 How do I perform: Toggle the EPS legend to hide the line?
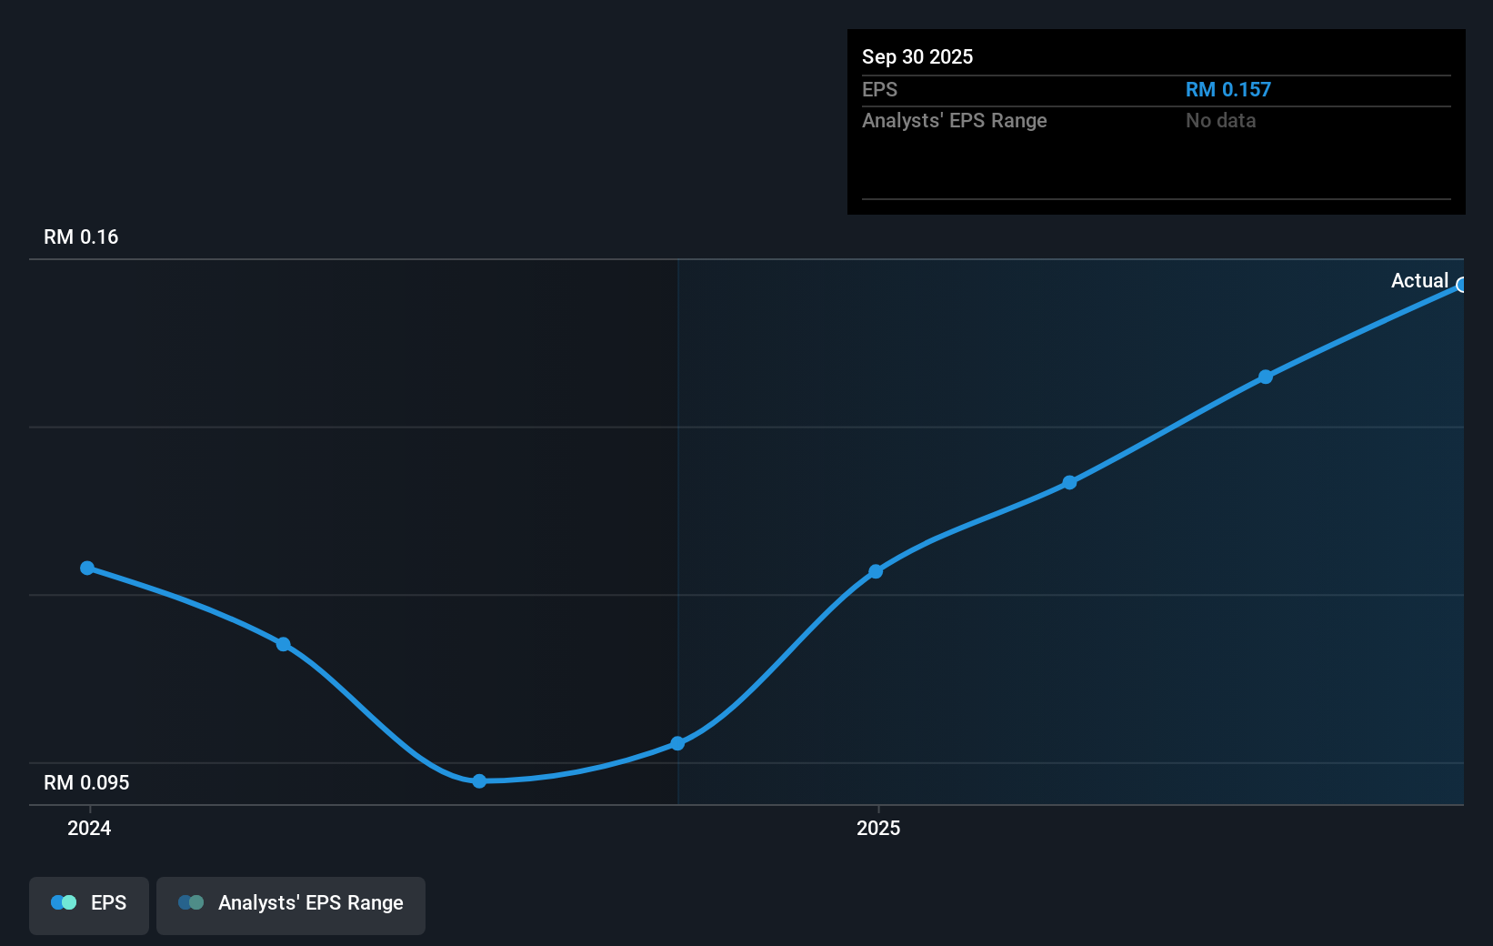[88, 903]
